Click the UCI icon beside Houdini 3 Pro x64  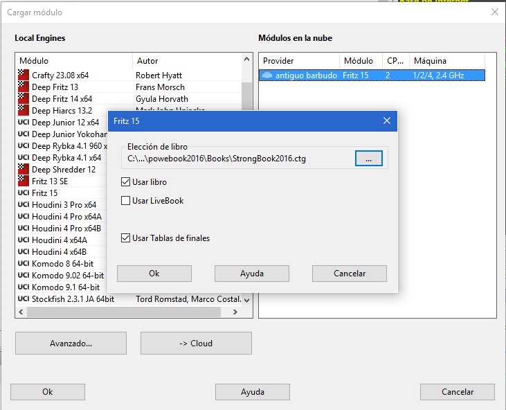(x=24, y=205)
